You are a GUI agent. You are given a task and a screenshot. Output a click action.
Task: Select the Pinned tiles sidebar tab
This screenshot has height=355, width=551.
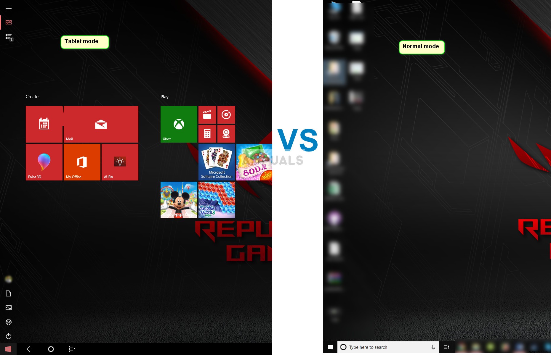coord(8,22)
